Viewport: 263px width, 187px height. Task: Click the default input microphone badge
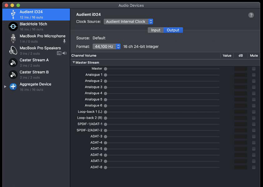[64, 41]
